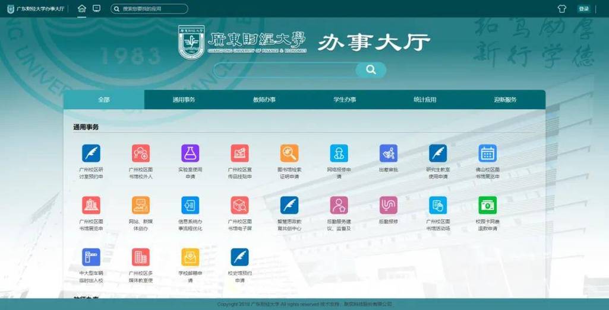Open 广州校区宣传品挂贴申 icon

239,153
